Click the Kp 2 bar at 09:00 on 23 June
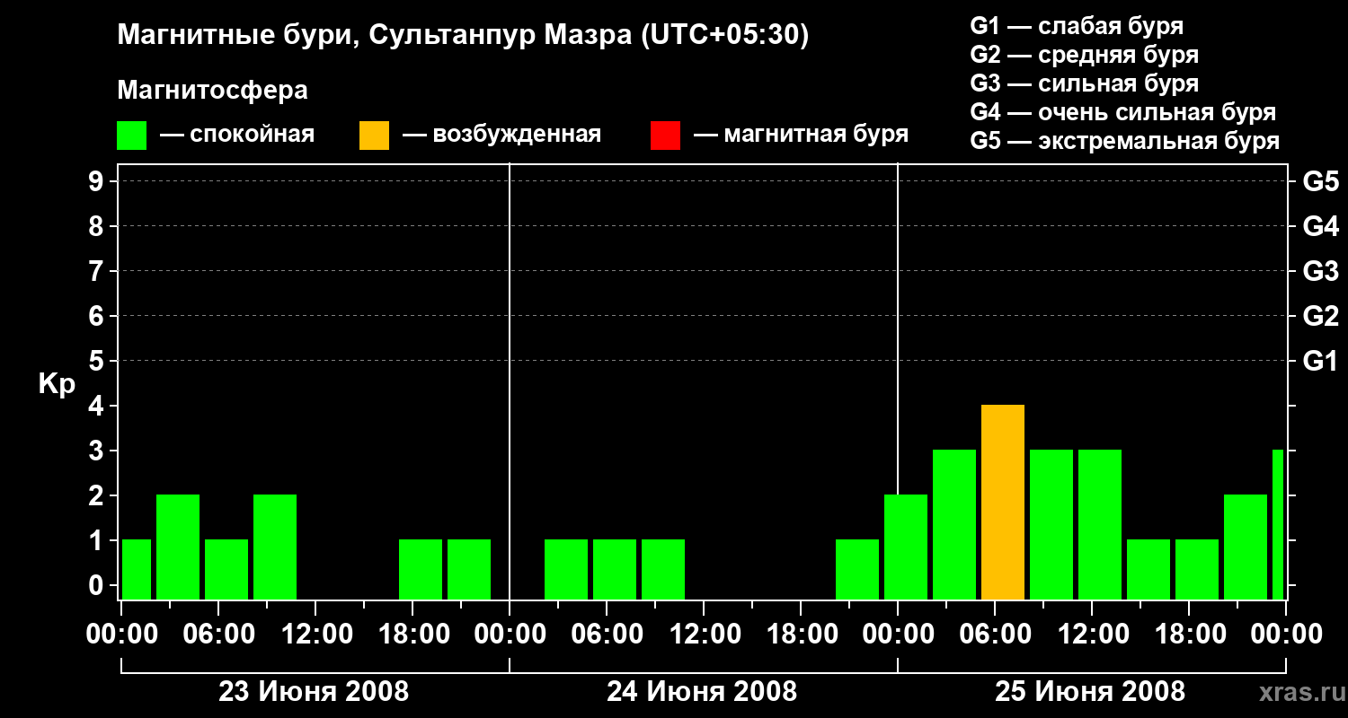The width and height of the screenshot is (1348, 718). click(275, 547)
